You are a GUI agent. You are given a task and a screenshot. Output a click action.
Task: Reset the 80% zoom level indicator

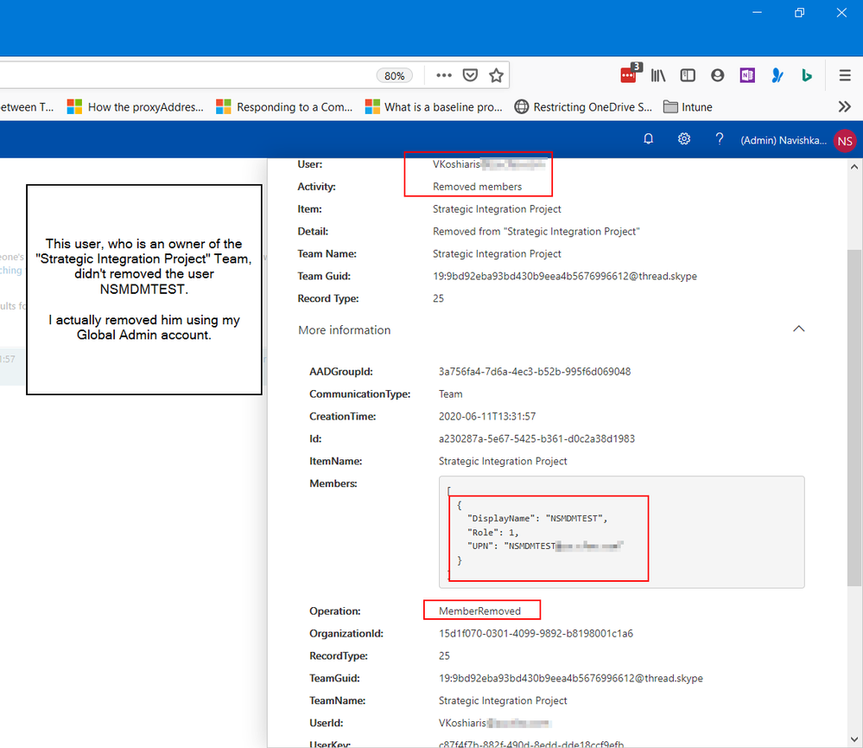pyautogui.click(x=394, y=75)
